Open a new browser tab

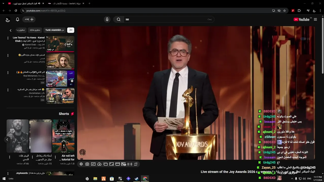tap(89, 4)
